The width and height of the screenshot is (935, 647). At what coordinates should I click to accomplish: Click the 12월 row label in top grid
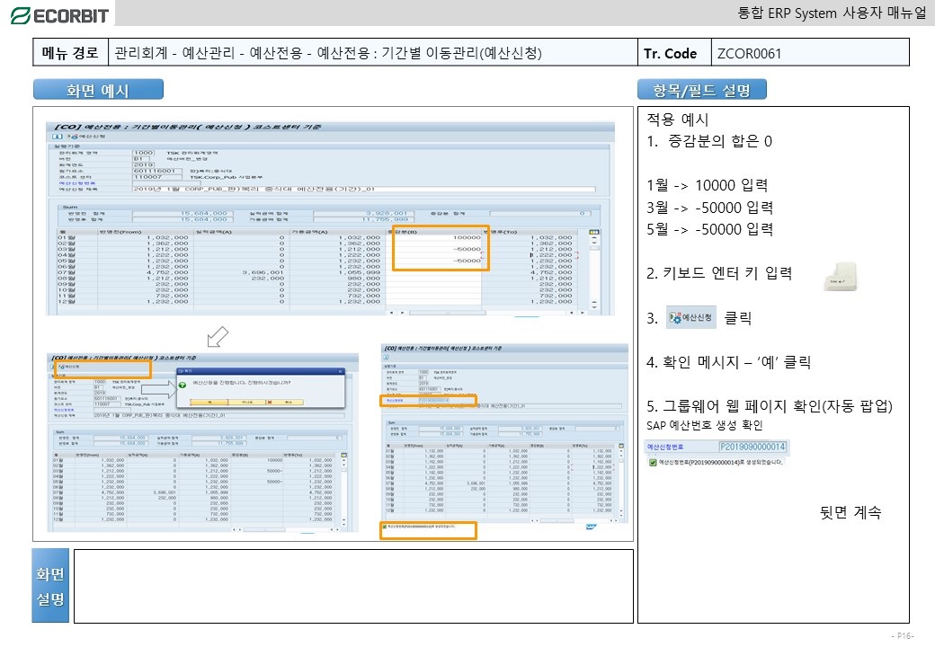(67, 301)
